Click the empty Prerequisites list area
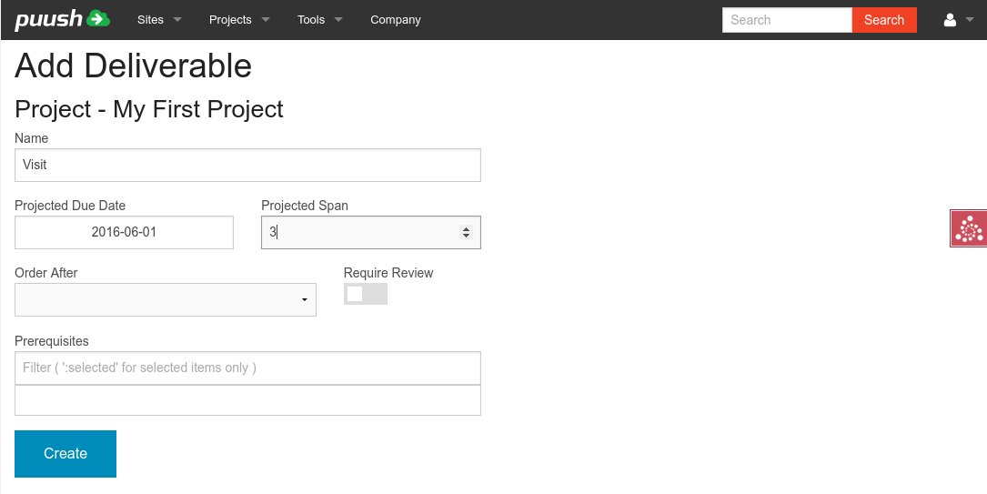Image resolution: width=987 pixels, height=494 pixels. 247,400
